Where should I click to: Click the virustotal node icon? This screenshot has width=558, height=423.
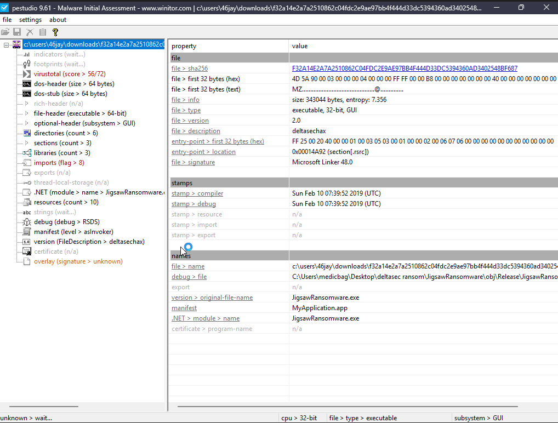[x=27, y=74]
